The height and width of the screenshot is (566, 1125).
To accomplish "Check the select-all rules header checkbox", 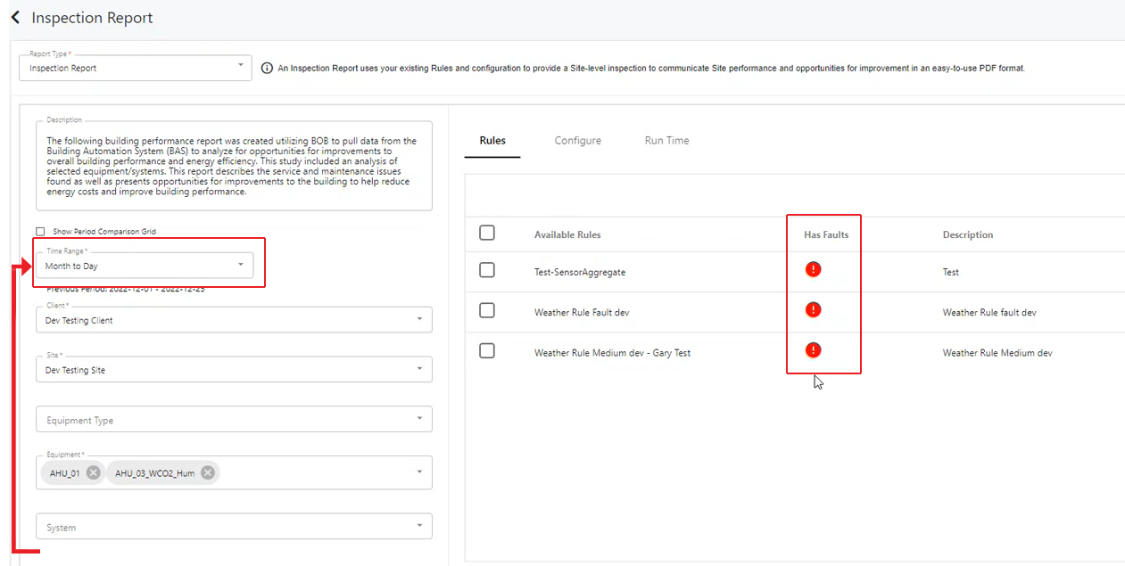I will point(487,233).
